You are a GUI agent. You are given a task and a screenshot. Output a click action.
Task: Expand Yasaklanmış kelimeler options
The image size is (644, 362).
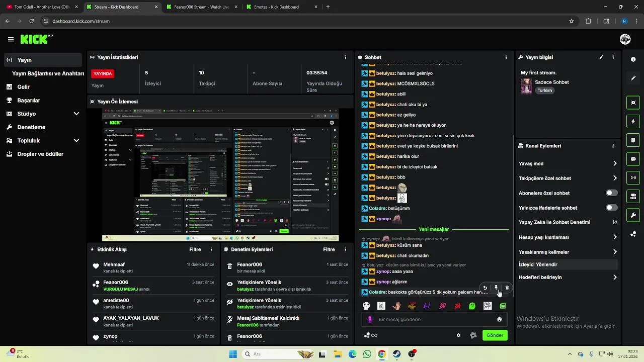615,252
